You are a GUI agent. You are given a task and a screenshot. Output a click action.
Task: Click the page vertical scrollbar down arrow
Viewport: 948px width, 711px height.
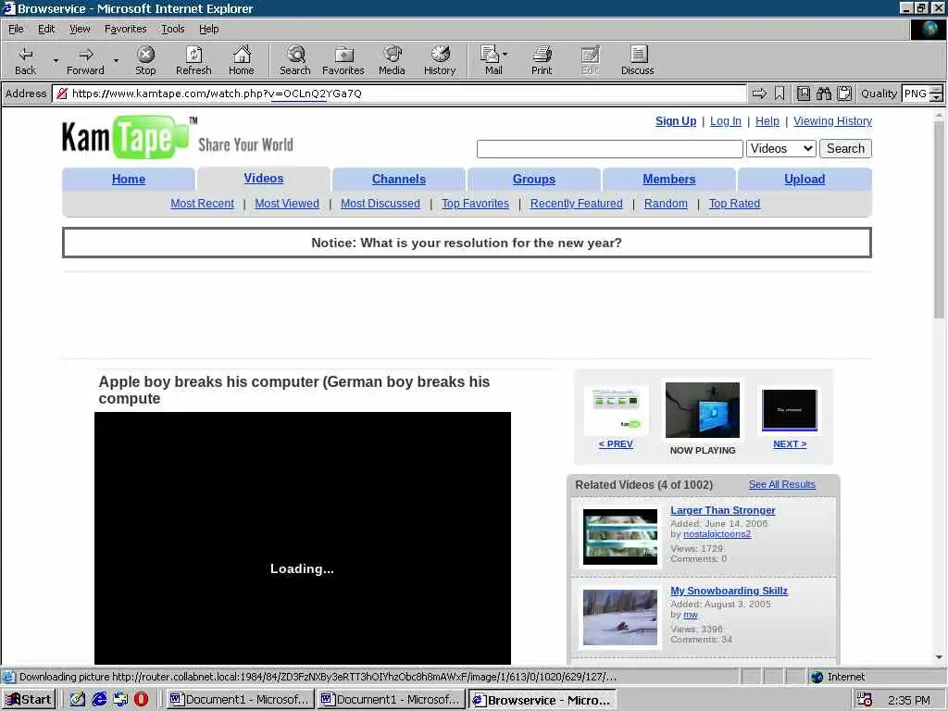939,657
